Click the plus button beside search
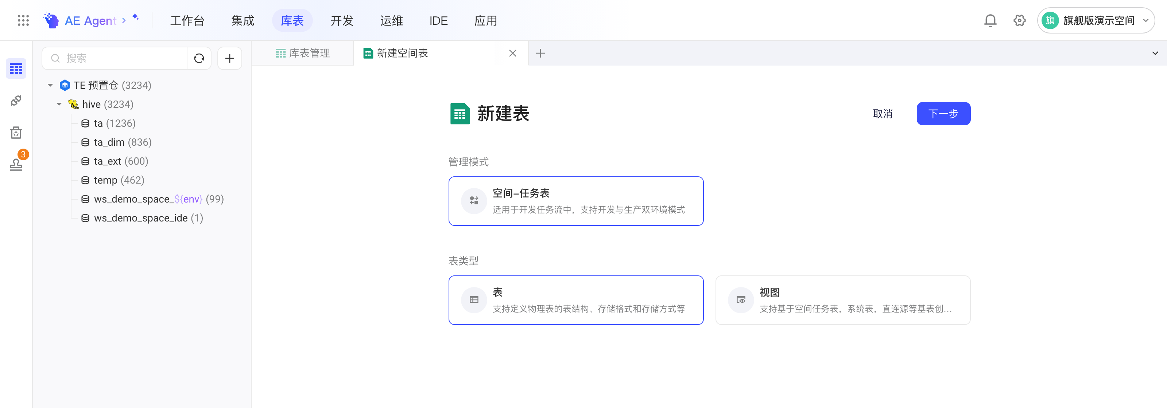 [x=230, y=58]
